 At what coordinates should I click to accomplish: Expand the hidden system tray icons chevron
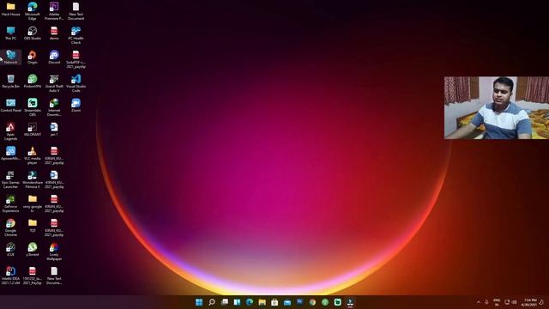pyautogui.click(x=479, y=302)
